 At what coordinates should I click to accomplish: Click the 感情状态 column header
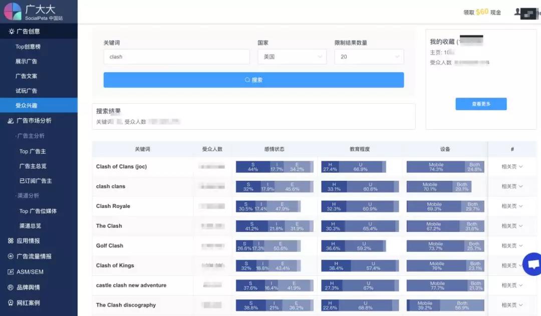(x=275, y=149)
